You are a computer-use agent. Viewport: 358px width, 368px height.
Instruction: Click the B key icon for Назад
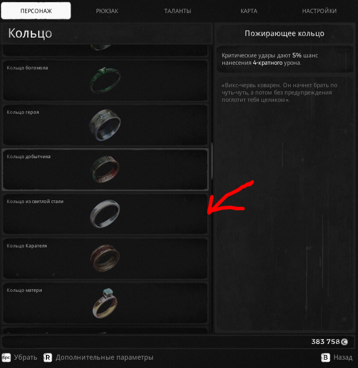(x=326, y=358)
